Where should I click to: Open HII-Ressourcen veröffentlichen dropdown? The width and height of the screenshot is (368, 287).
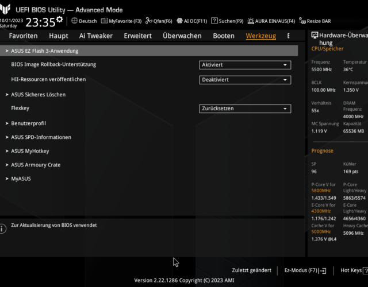click(245, 80)
